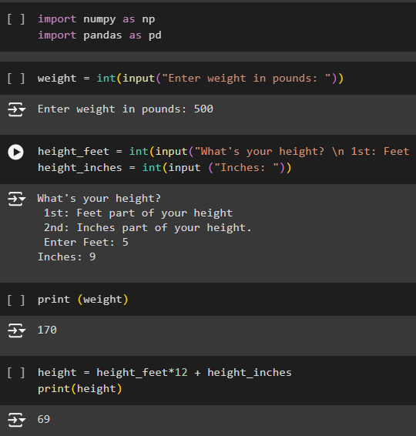Click the 'print(height)' code line
The width and height of the screenshot is (416, 436).
(80, 388)
